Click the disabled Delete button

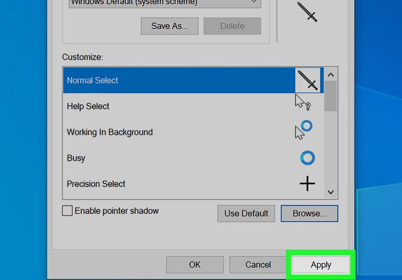pos(232,26)
